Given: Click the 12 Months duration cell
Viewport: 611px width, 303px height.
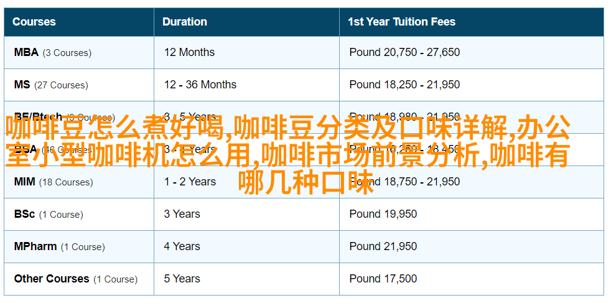Looking at the screenshot, I should (x=189, y=52).
